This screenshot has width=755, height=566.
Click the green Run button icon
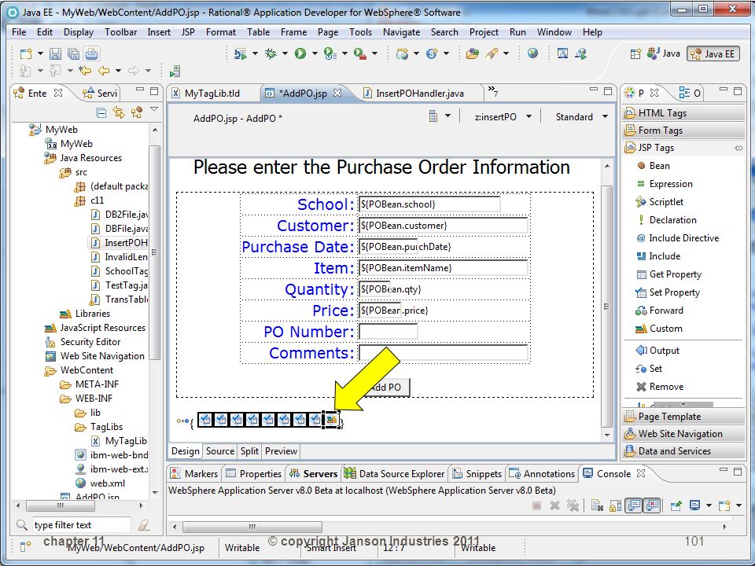point(300,53)
